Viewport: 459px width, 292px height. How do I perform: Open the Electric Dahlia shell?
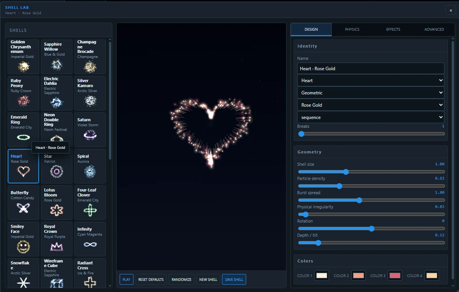click(57, 93)
